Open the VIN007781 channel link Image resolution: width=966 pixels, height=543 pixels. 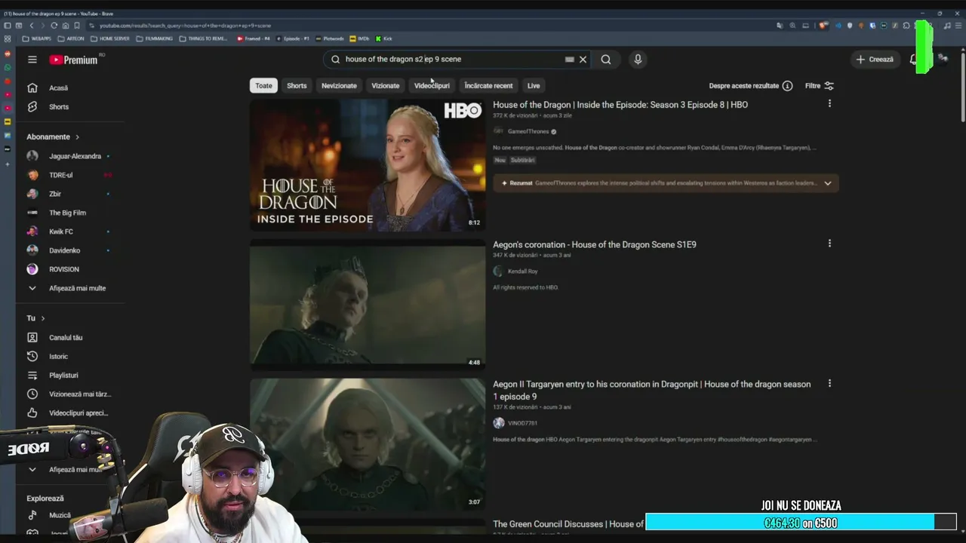(522, 423)
